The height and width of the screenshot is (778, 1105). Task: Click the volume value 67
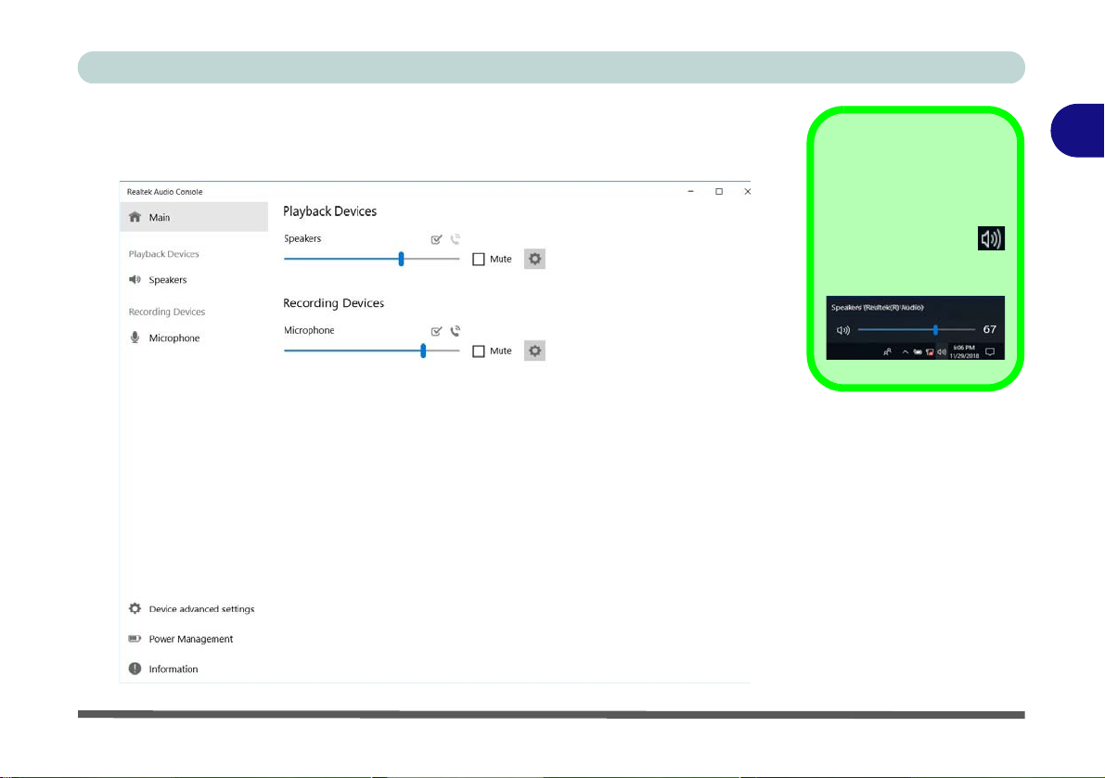coord(989,329)
